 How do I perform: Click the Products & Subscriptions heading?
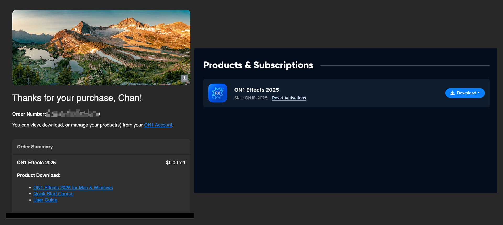click(258, 65)
